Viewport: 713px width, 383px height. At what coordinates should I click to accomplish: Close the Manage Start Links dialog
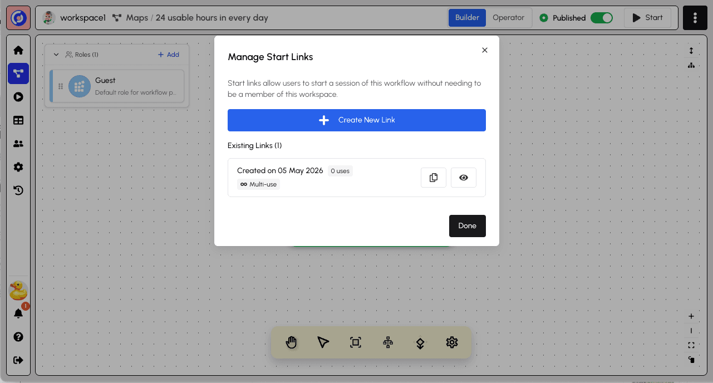(x=485, y=50)
